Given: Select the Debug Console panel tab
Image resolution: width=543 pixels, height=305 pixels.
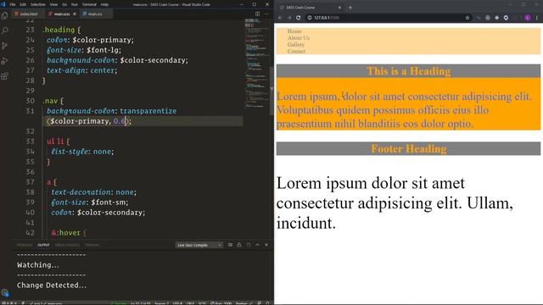Looking at the screenshot, I should (x=67, y=245).
